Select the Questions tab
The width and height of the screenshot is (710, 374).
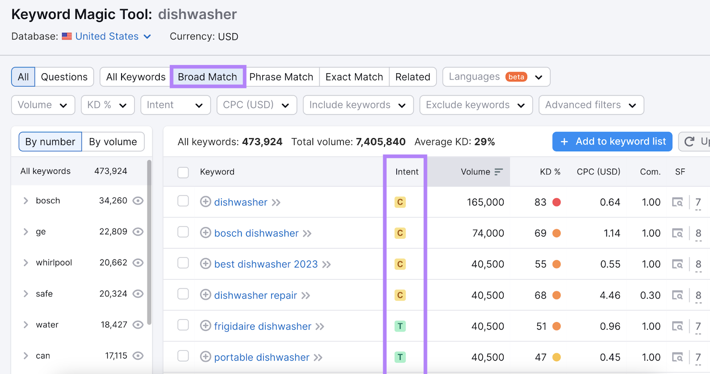click(64, 77)
